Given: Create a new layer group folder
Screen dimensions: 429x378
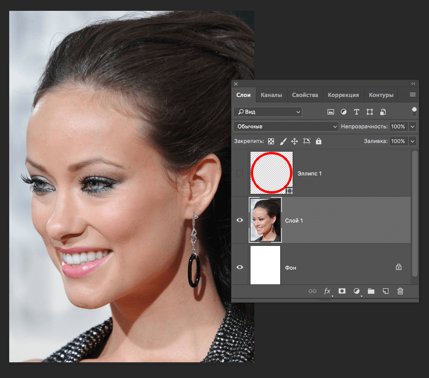Looking at the screenshot, I should [371, 291].
